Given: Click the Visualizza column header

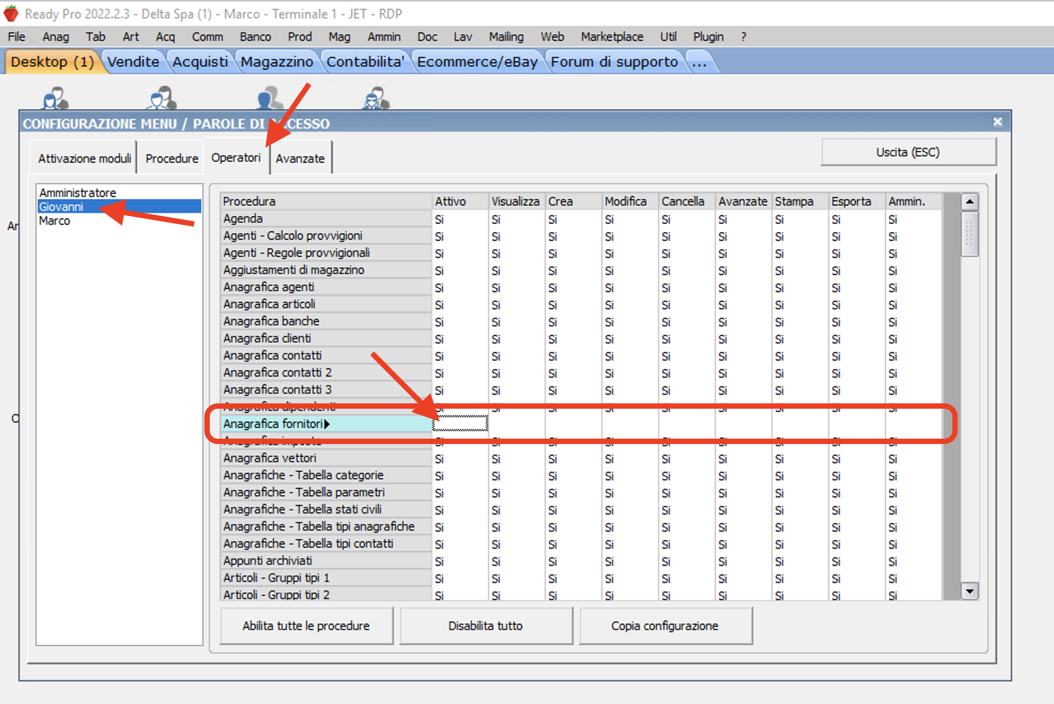Looking at the screenshot, I should click(516, 201).
